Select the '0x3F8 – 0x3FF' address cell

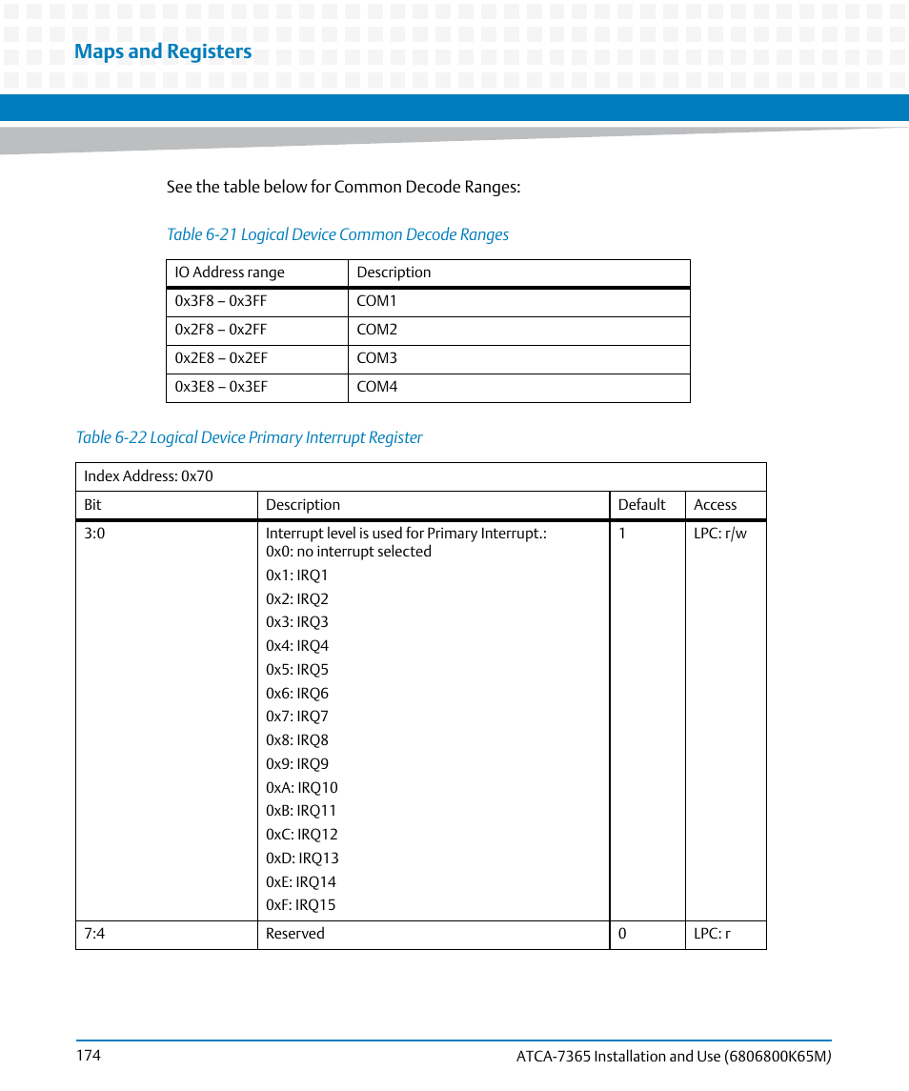click(x=257, y=302)
